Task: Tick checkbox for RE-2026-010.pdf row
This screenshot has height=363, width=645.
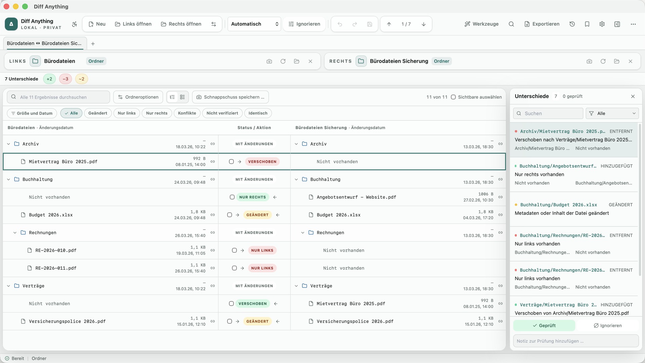Action: 234,250
